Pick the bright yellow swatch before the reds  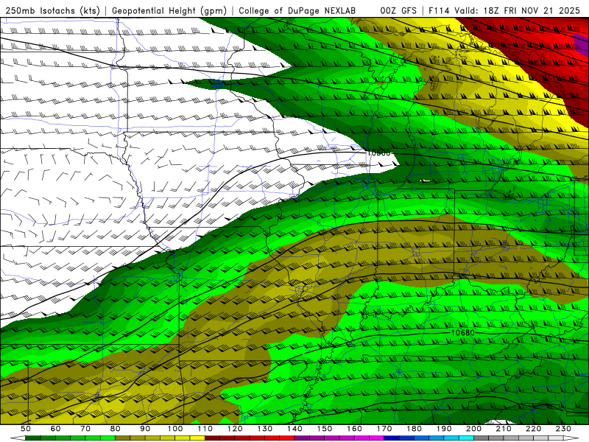(x=197, y=438)
